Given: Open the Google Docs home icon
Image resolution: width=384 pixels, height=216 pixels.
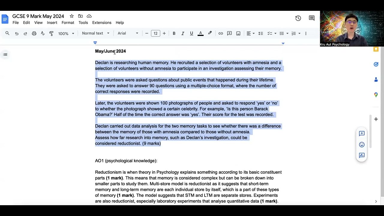Looking at the screenshot, I should 5,19.
